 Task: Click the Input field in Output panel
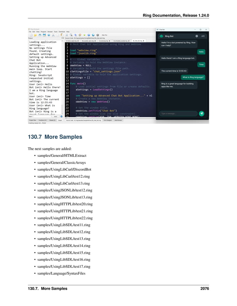point(42,116)
